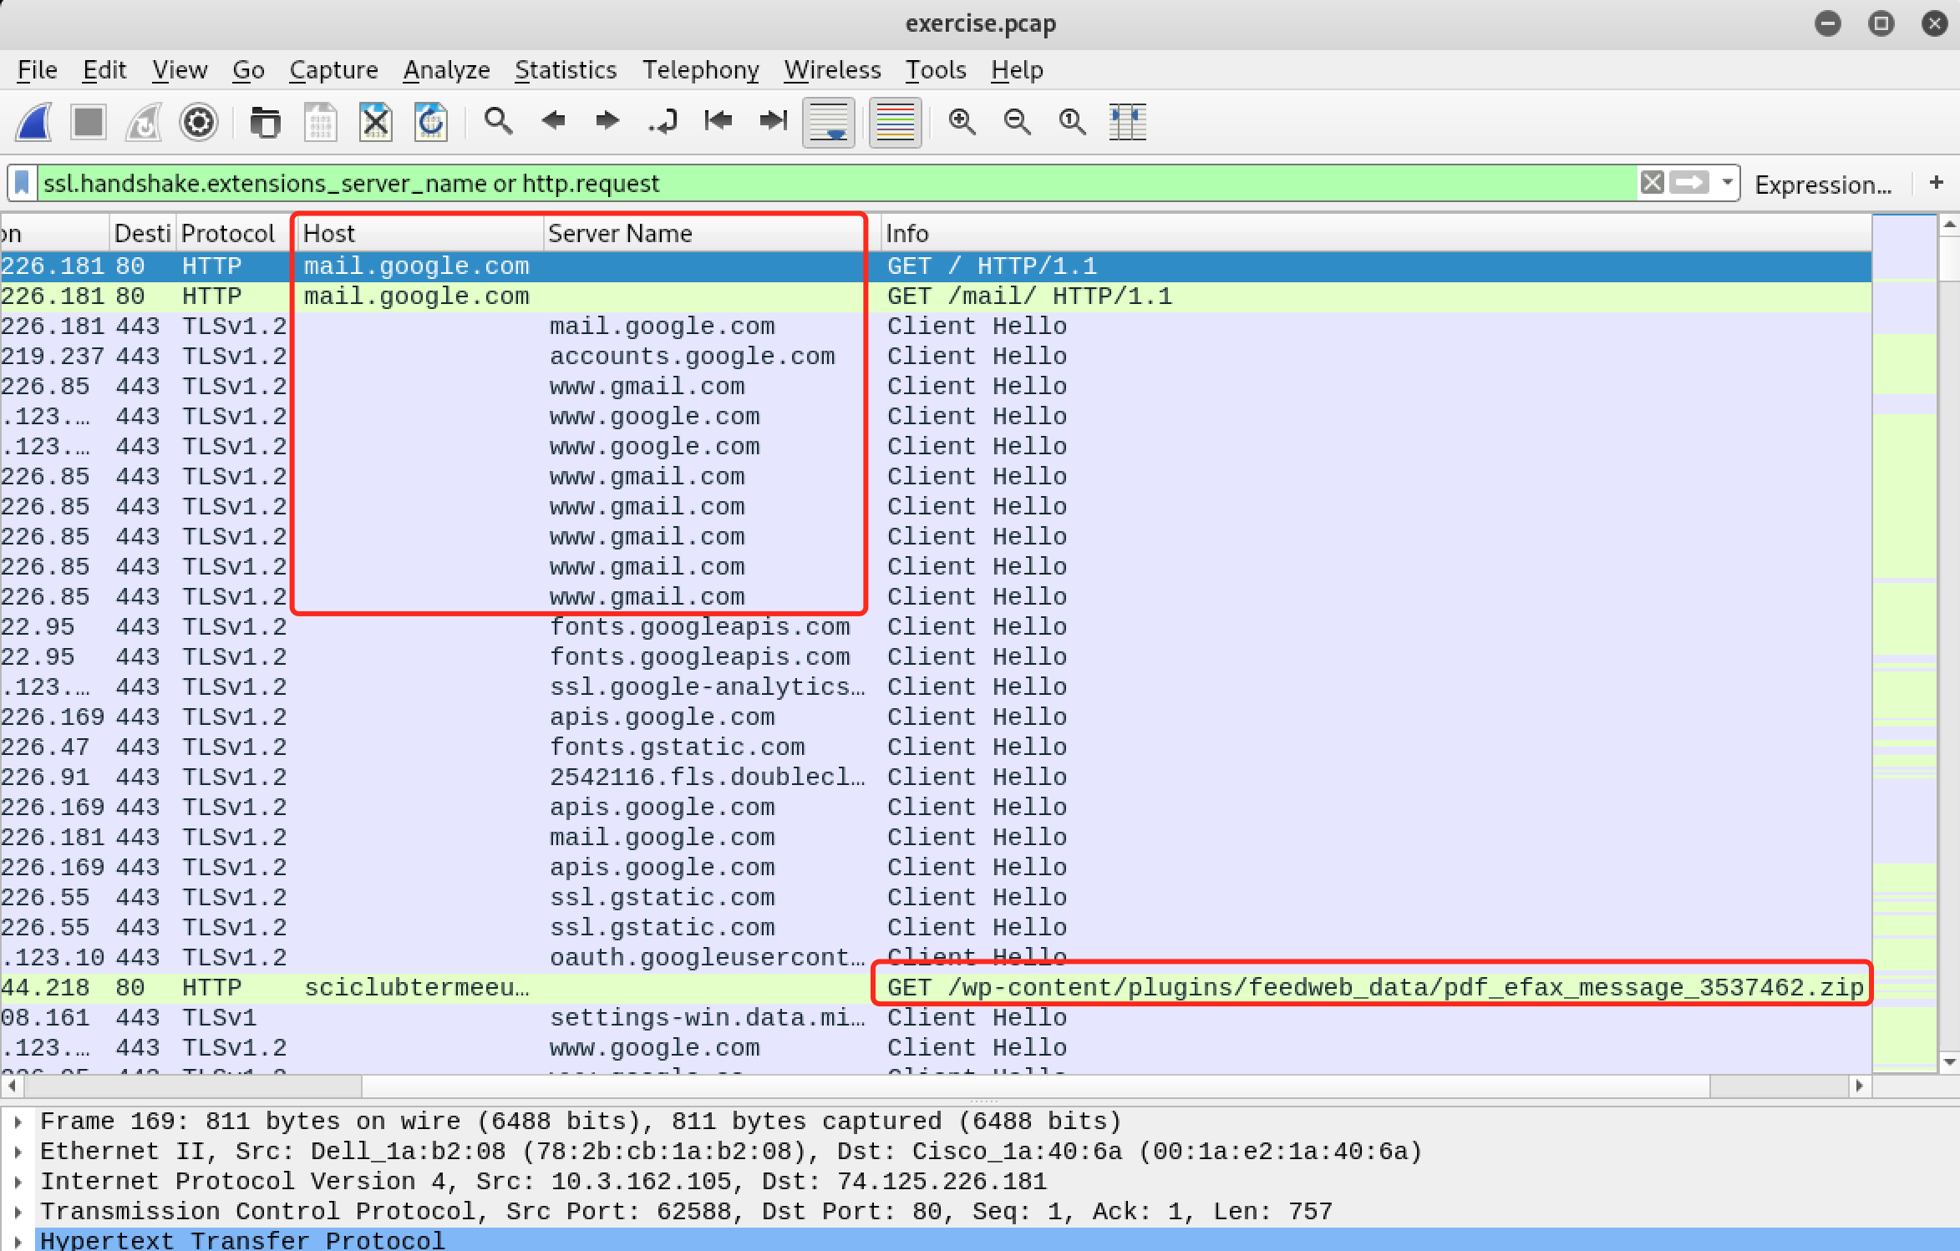Image resolution: width=1960 pixels, height=1251 pixels.
Task: Save this capture file icon
Action: pos(320,123)
